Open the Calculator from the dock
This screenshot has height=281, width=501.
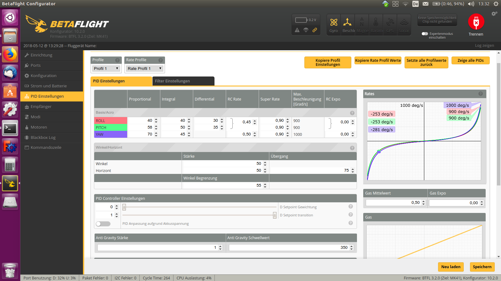click(x=10, y=165)
